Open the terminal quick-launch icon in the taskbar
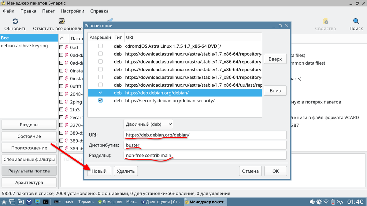This screenshot has width=367, height=206. tap(45, 202)
